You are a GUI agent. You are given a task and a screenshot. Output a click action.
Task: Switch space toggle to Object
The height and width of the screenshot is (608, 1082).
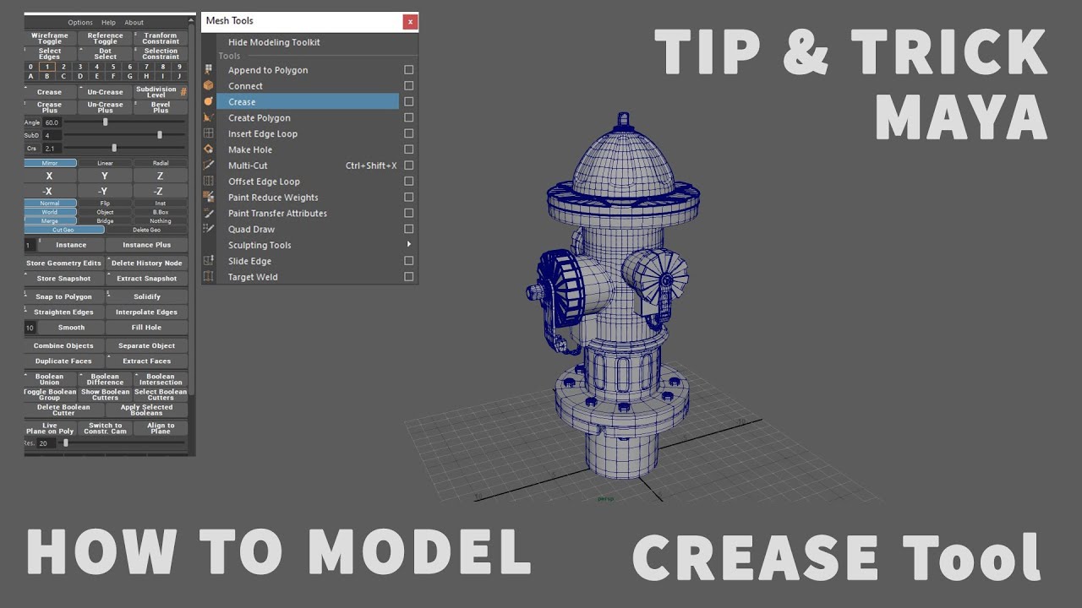point(105,212)
